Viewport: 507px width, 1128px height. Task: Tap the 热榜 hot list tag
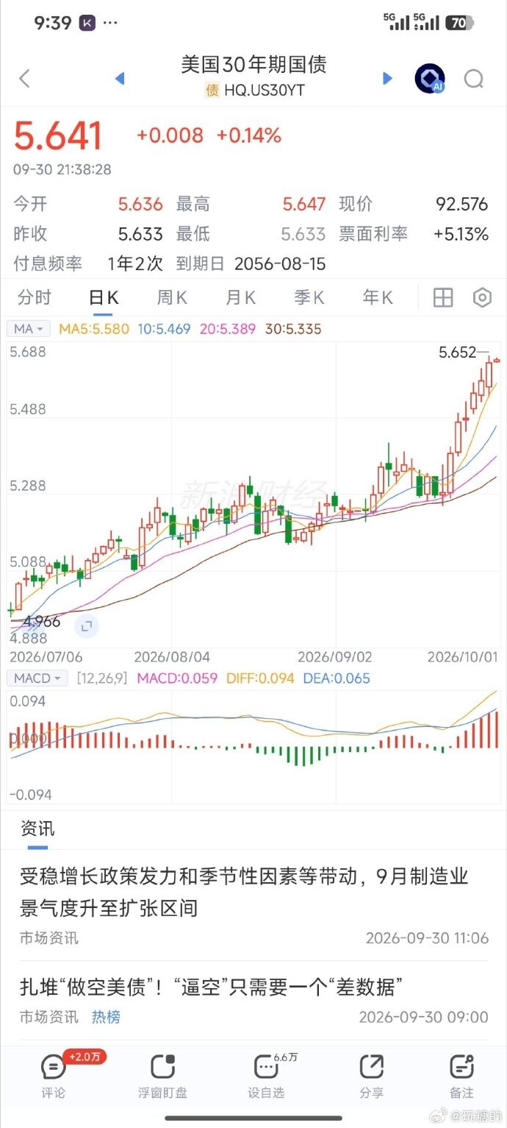[106, 1017]
